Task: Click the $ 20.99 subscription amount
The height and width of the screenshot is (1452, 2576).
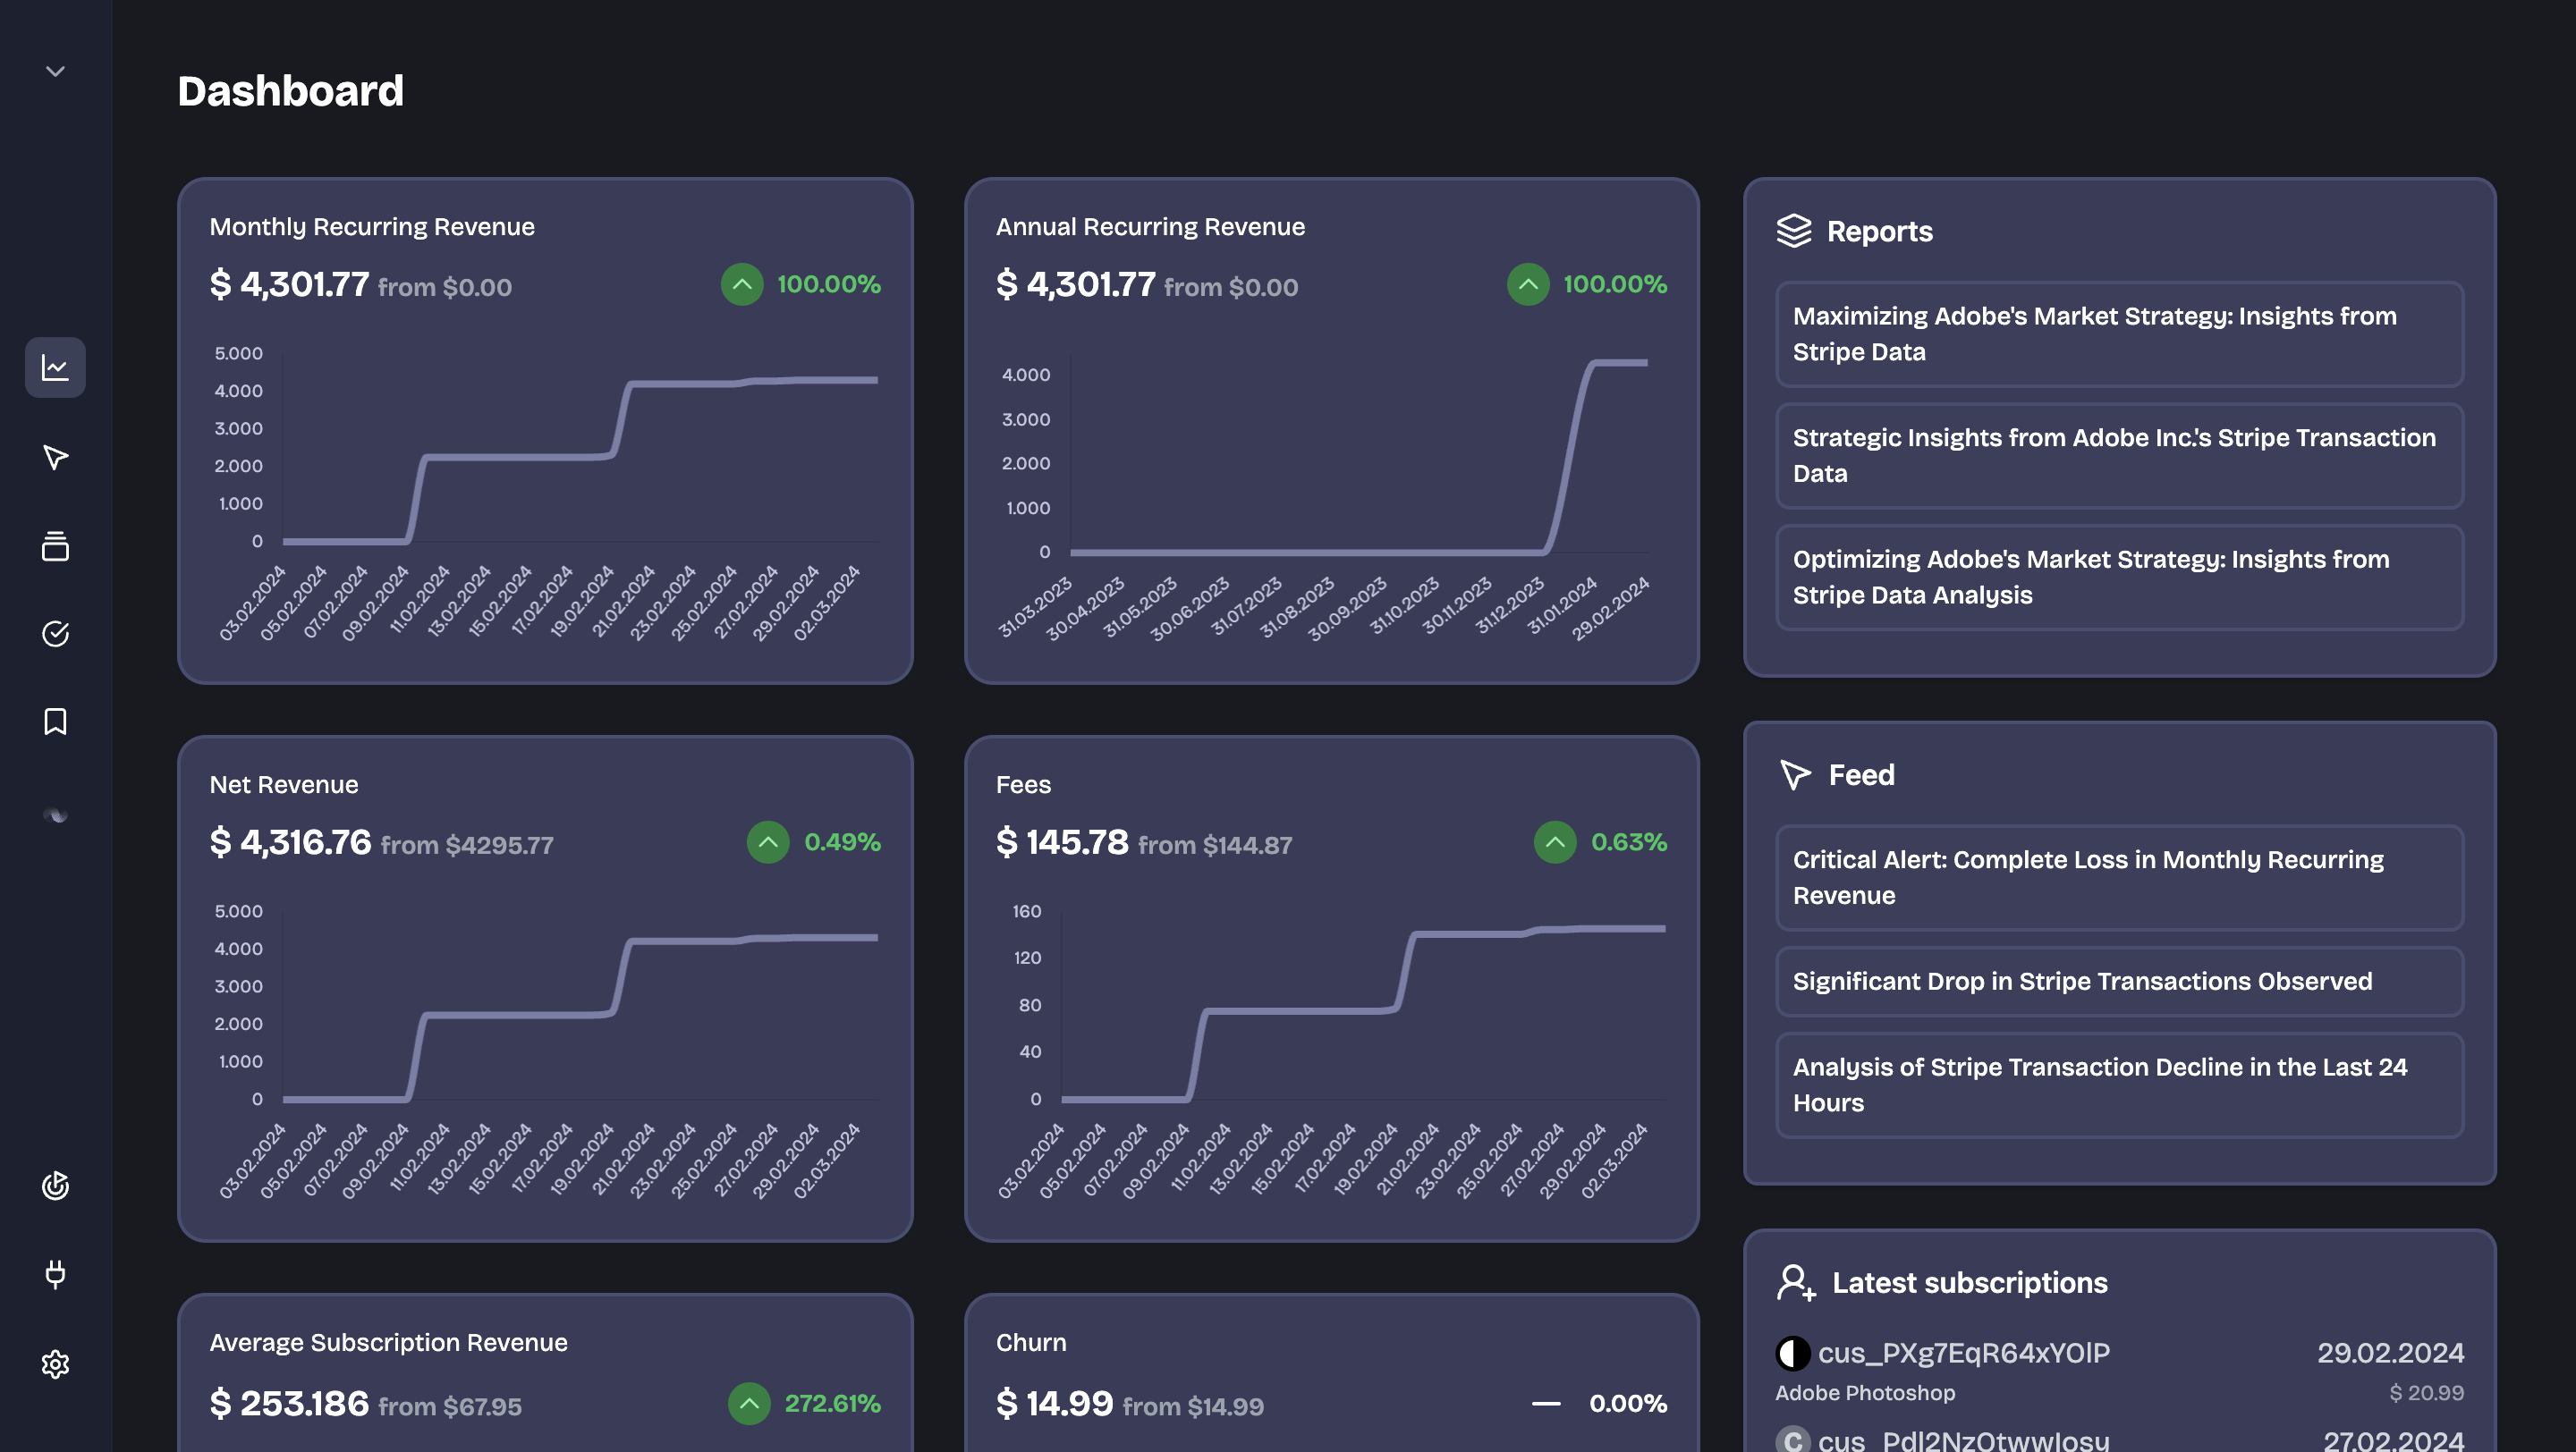Action: 2426,1393
